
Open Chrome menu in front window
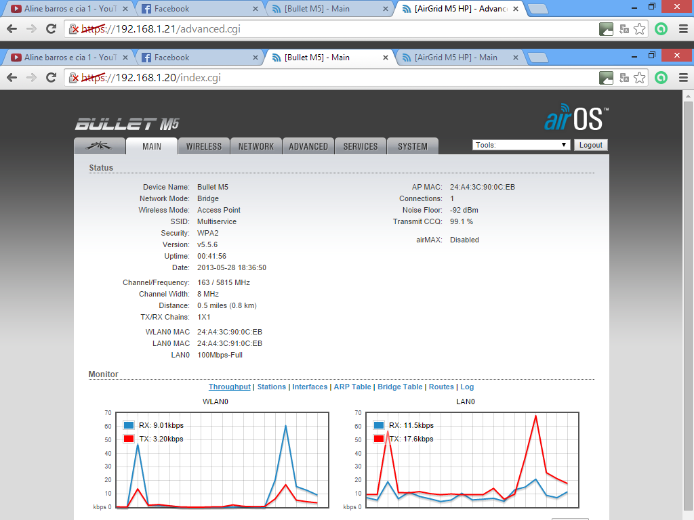click(683, 78)
